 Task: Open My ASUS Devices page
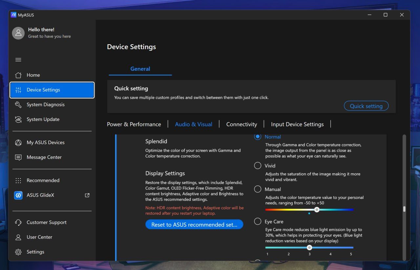[x=52, y=143]
